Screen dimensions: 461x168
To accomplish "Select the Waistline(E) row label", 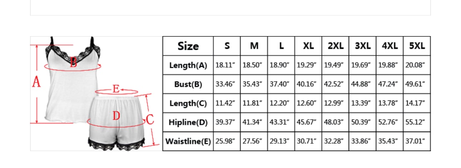I will (188, 142).
